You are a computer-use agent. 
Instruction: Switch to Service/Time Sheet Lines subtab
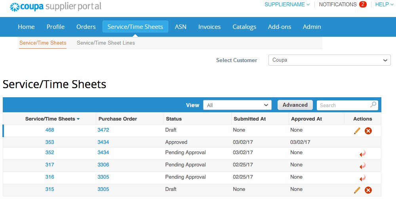[106, 43]
